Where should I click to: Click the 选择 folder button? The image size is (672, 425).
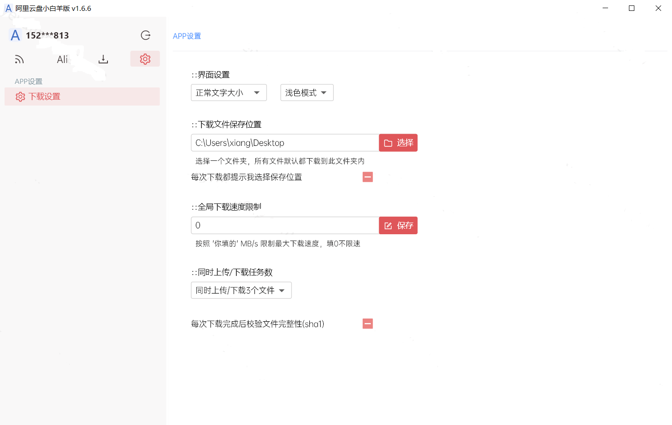(x=398, y=143)
